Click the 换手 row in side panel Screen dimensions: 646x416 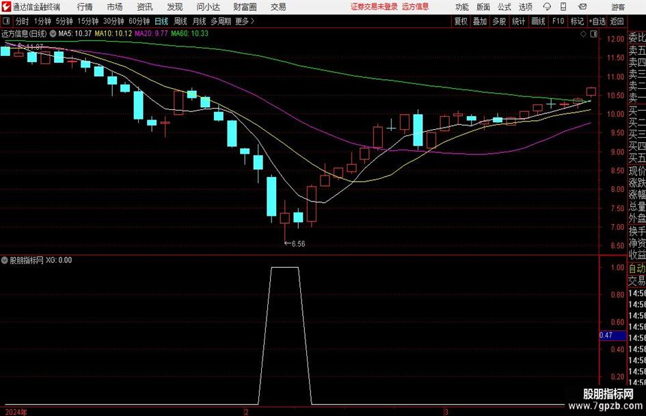637,231
